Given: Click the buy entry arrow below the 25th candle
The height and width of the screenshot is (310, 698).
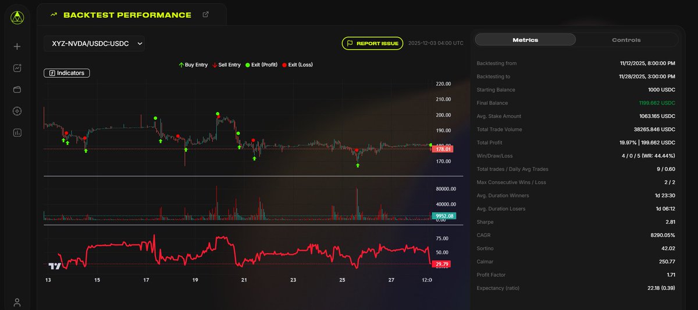Looking at the screenshot, I should [x=358, y=165].
